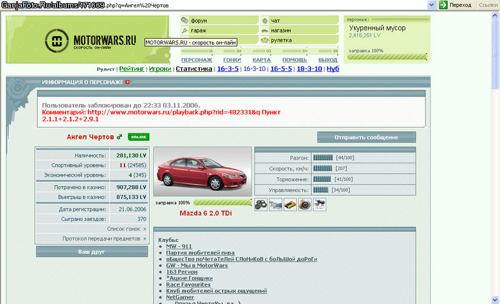The height and width of the screenshot is (304, 500).
Task: Click the playback.php comment link
Action: click(x=174, y=112)
